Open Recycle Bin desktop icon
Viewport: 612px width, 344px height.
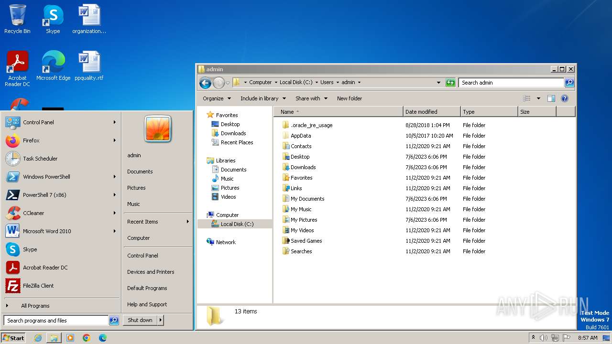coord(17,19)
